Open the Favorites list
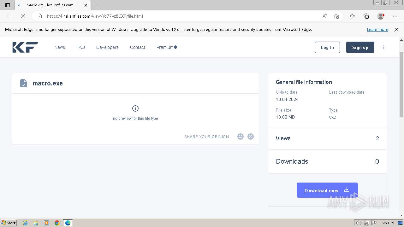This screenshot has height=227, width=404. click(x=352, y=16)
